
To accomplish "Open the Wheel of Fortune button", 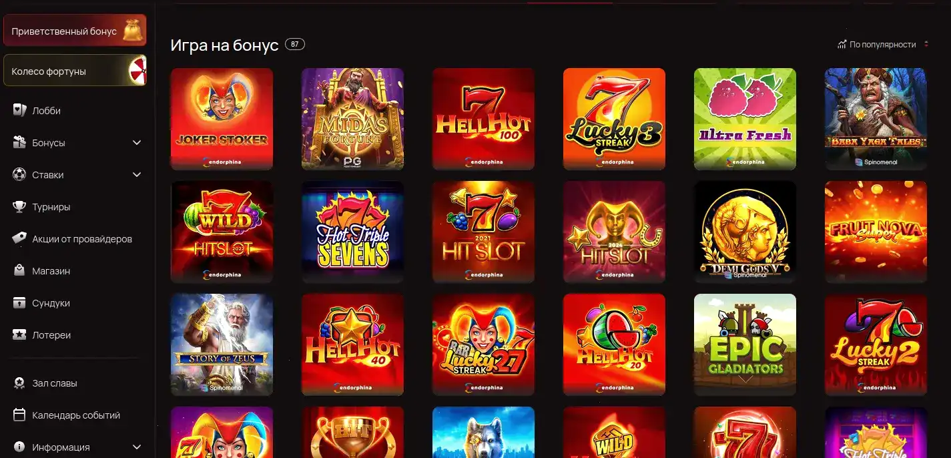I will (x=75, y=71).
